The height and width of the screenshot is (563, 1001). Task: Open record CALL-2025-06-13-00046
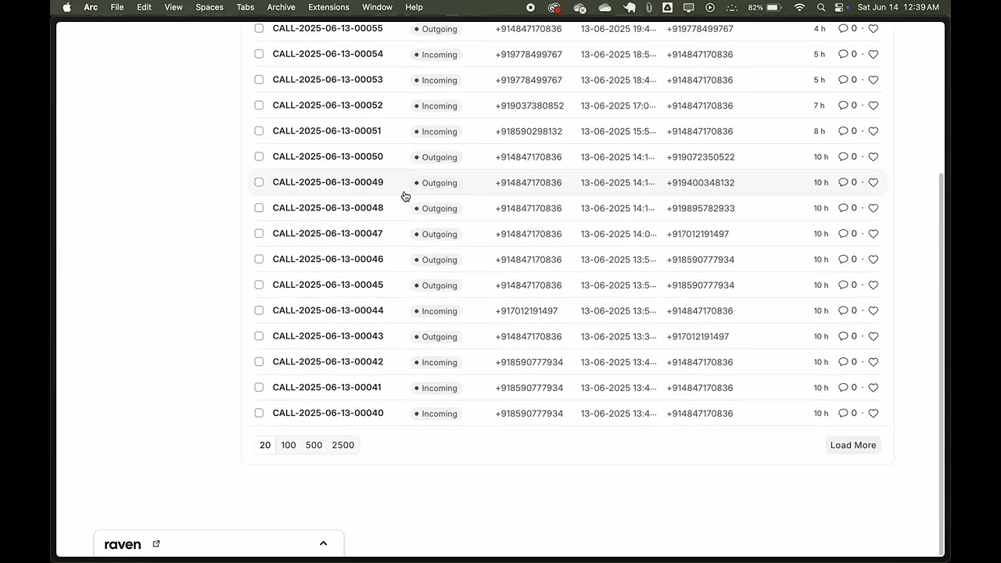pyautogui.click(x=328, y=259)
